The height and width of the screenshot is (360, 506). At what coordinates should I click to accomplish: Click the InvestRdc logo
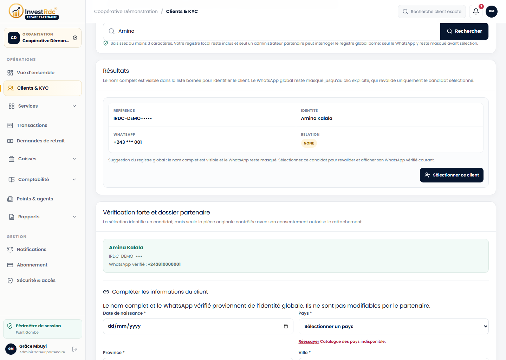pyautogui.click(x=33, y=11)
